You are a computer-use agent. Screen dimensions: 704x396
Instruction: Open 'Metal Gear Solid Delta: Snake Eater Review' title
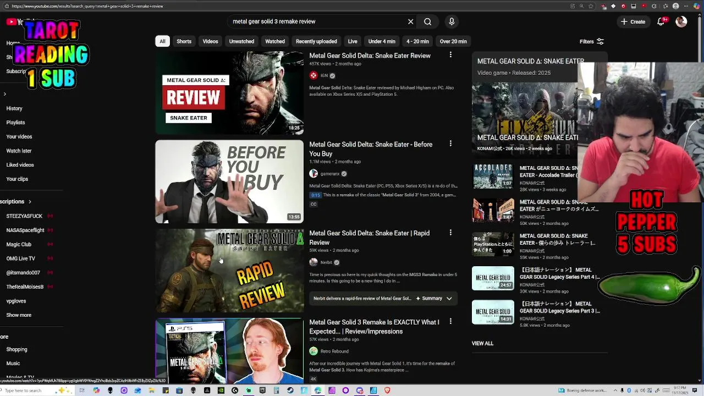point(370,56)
